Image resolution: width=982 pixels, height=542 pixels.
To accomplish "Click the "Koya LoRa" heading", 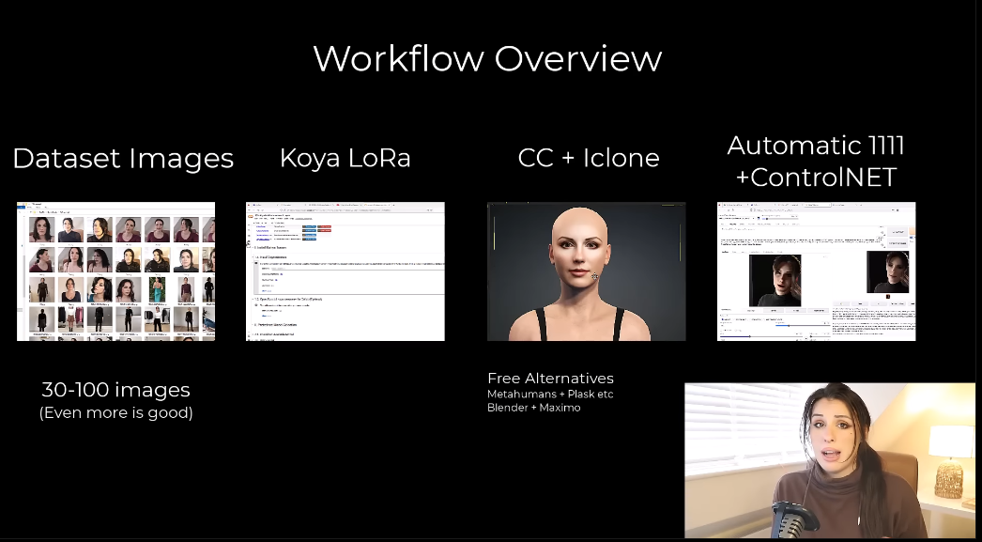I will pyautogui.click(x=345, y=158).
